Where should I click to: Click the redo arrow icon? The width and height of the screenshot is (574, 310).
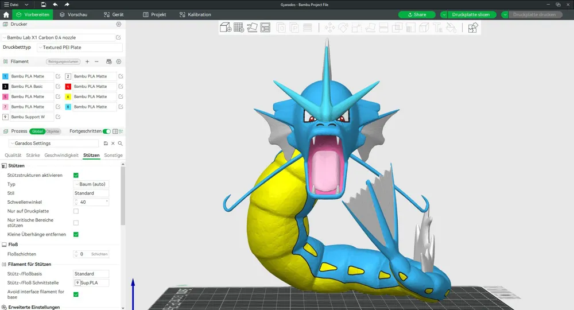(x=67, y=5)
